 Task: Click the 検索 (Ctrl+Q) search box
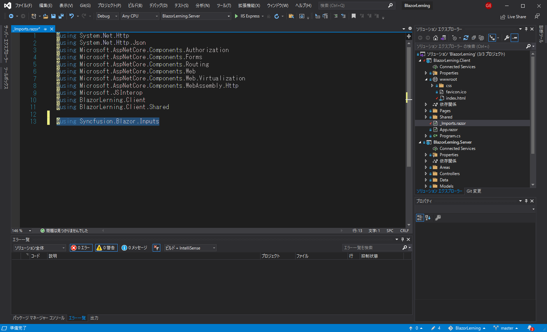[357, 6]
